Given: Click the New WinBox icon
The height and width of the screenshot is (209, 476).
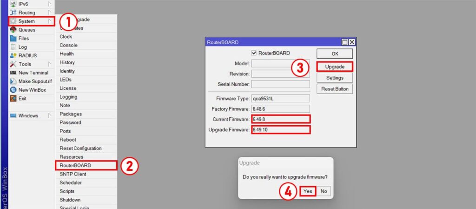Looking at the screenshot, I should 13,90.
